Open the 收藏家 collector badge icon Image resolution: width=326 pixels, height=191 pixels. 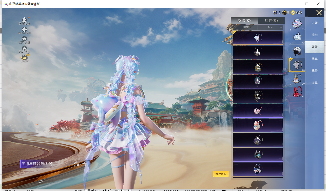click(24, 57)
